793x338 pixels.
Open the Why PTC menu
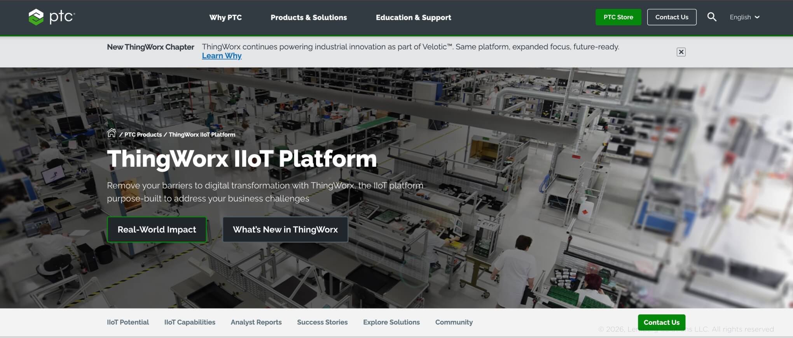pos(225,17)
